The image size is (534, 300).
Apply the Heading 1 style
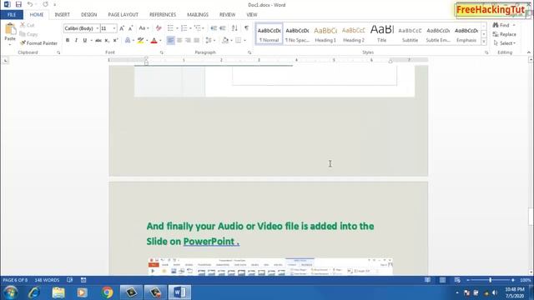click(x=325, y=34)
